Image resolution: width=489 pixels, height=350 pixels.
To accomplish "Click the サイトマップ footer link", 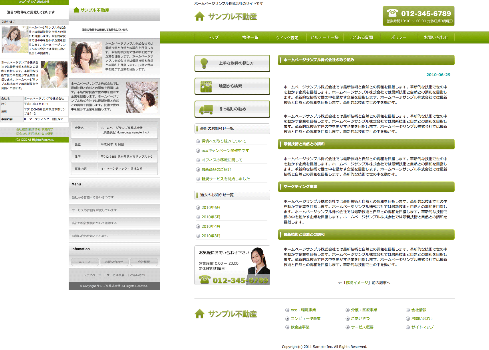I will point(422,327).
